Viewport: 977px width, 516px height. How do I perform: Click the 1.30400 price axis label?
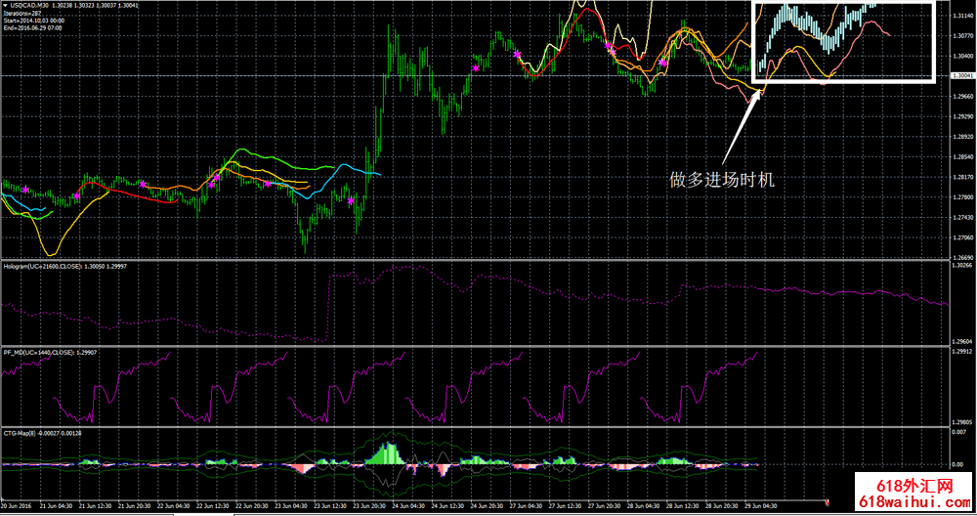coord(962,56)
